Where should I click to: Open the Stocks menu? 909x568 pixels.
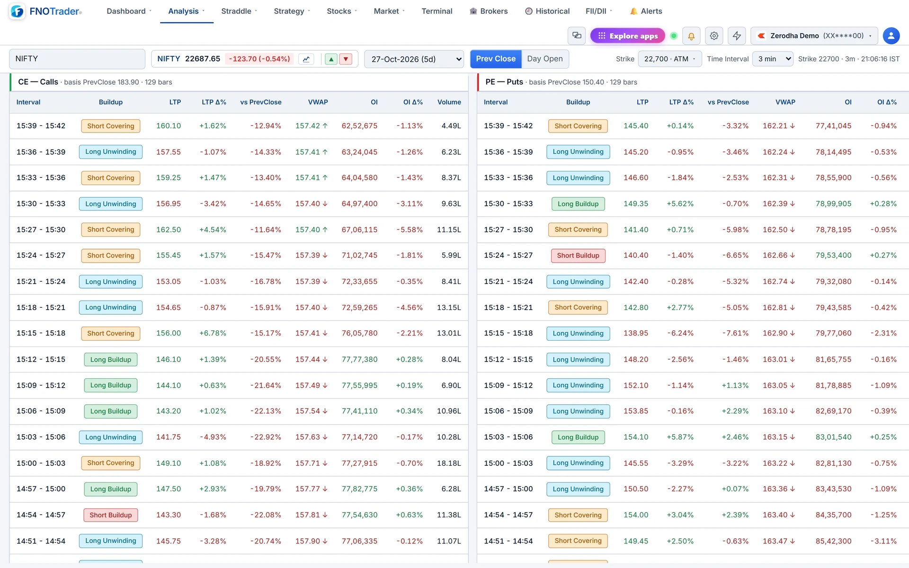(x=342, y=11)
